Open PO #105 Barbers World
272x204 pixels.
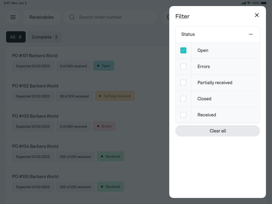[88, 183]
